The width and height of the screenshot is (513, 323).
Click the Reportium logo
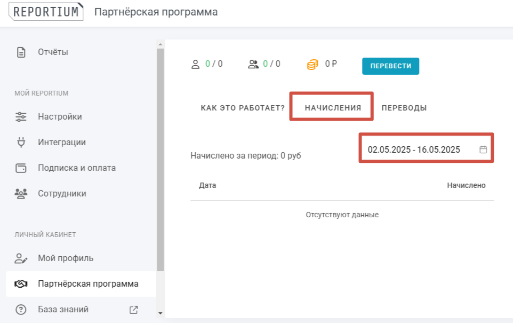click(46, 12)
